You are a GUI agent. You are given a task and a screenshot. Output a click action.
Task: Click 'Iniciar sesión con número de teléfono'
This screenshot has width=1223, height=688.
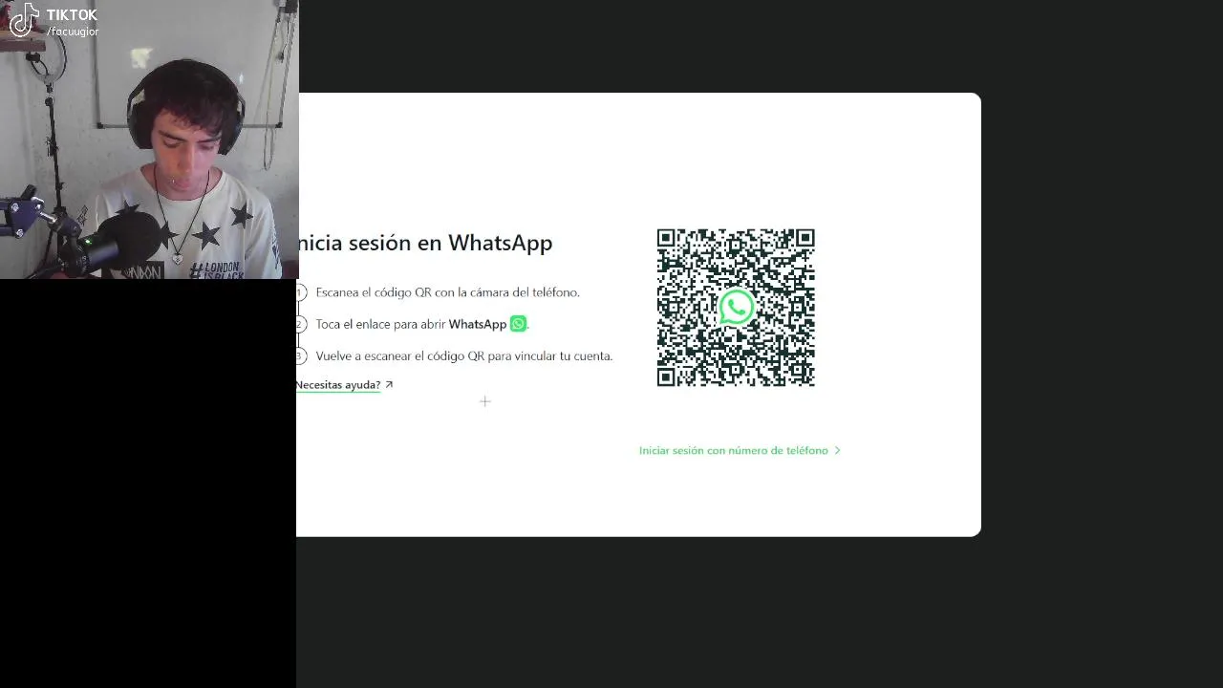coord(734,450)
